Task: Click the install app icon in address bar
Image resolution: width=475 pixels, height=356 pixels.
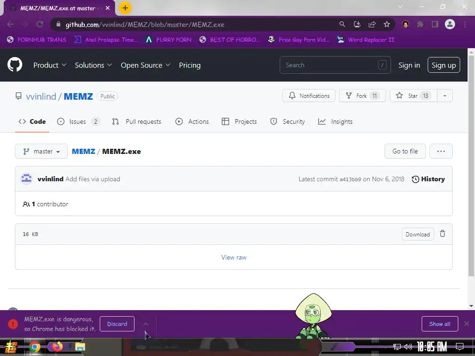Action: tap(357, 24)
